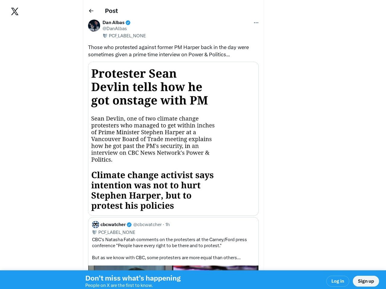Click the cbcwatcher display name

(113, 225)
